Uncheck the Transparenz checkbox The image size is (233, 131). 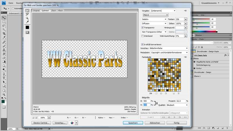(142, 28)
